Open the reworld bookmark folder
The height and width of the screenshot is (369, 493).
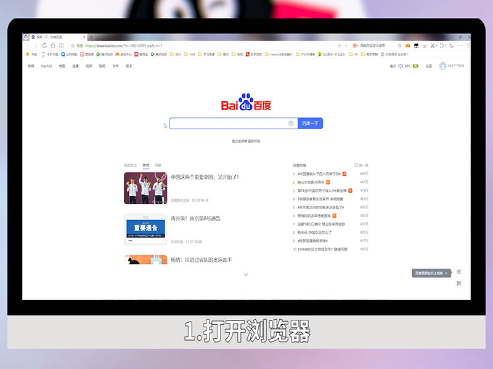[279, 54]
